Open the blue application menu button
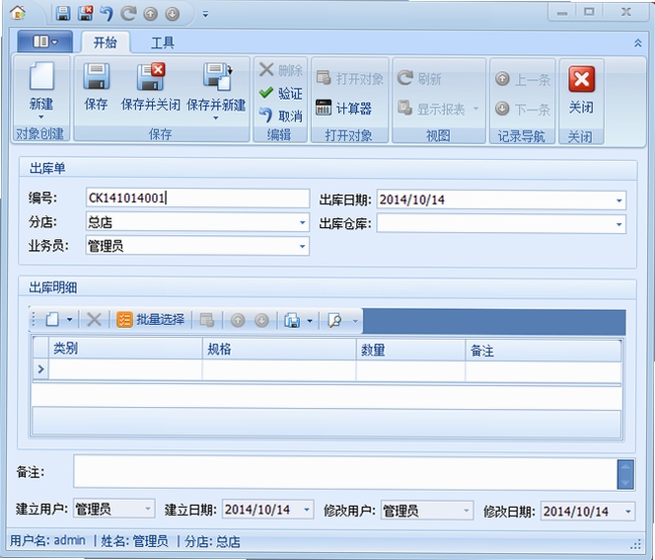The image size is (655, 560). pyautogui.click(x=45, y=41)
